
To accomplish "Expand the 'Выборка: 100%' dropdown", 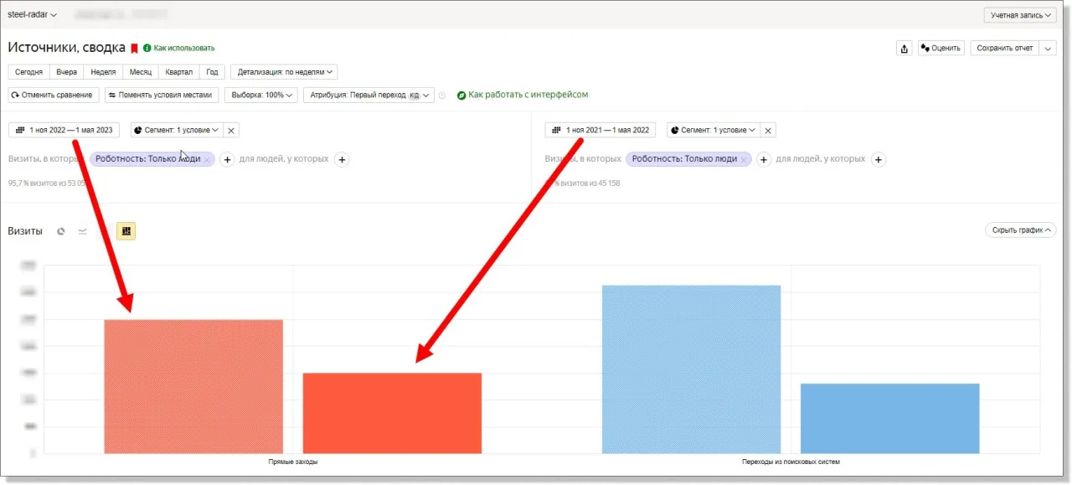I will click(260, 95).
